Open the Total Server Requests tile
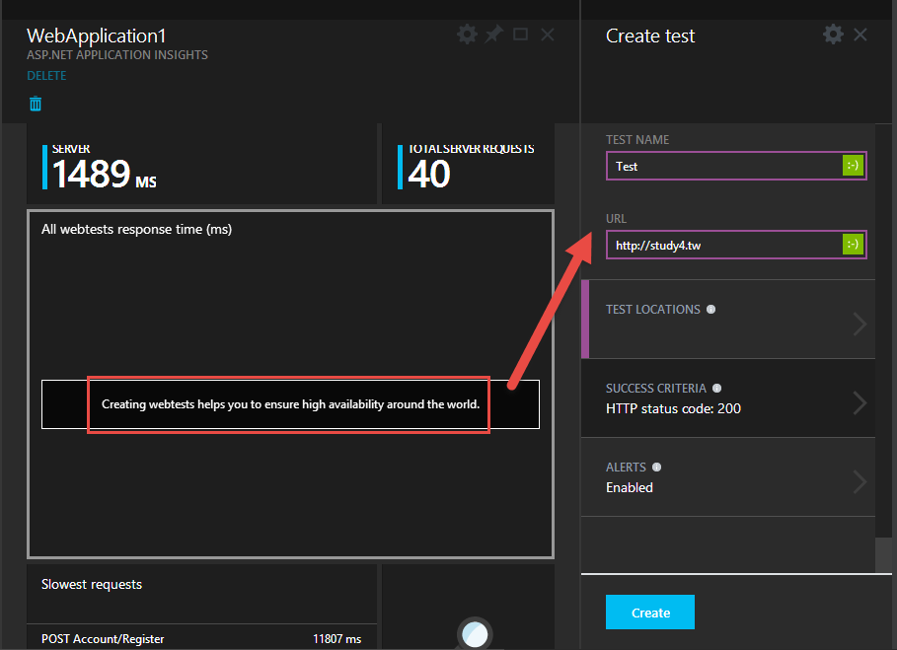This screenshot has height=650, width=897. coord(468,164)
